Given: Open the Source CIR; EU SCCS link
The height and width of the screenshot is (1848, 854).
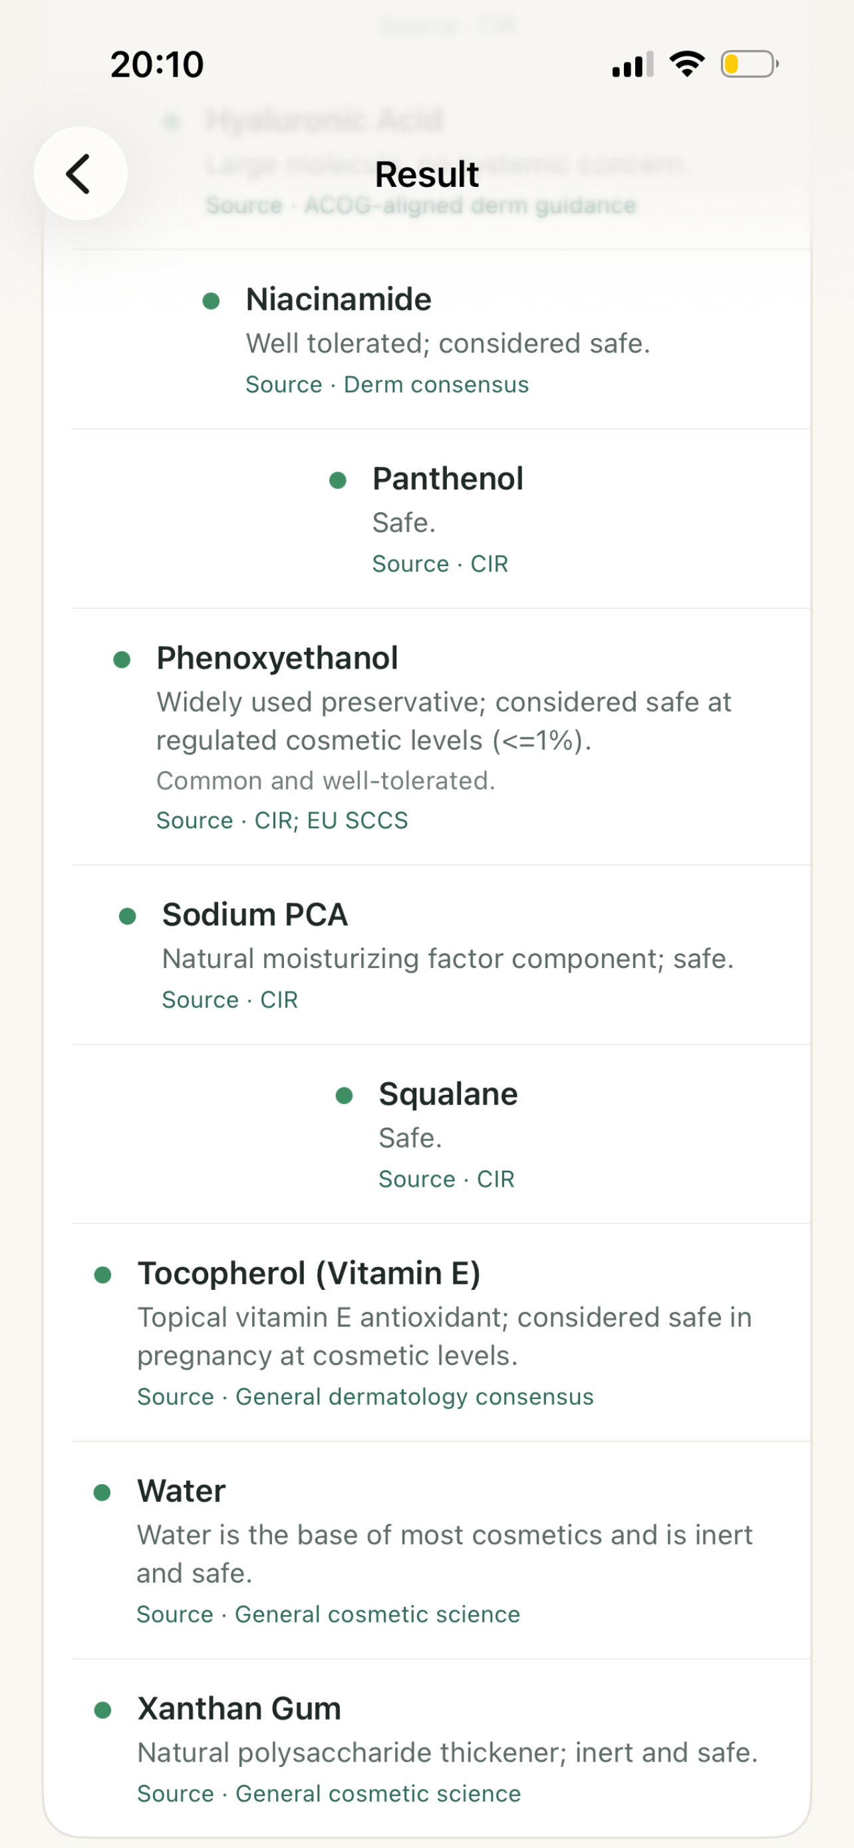Looking at the screenshot, I should 282,820.
